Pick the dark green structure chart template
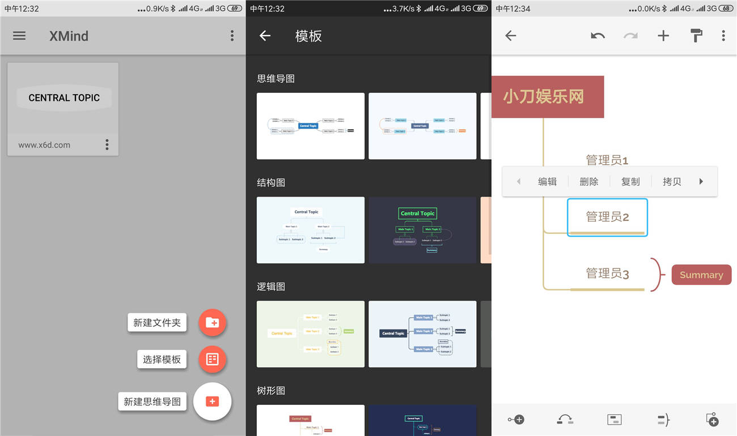Viewport: 737px width, 436px height. (422, 230)
